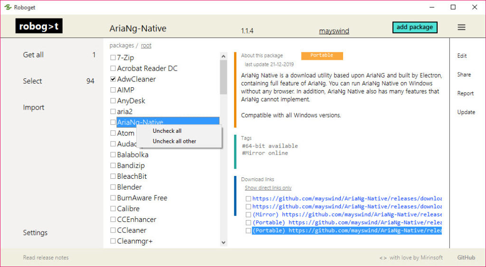This screenshot has width=486, height=267.
Task: Click Report in right panel
Action: click(x=465, y=93)
